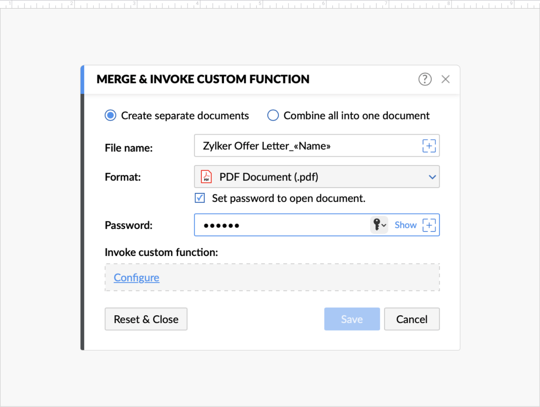Cancel the dialog changes
This screenshot has width=540, height=407.
coord(411,319)
